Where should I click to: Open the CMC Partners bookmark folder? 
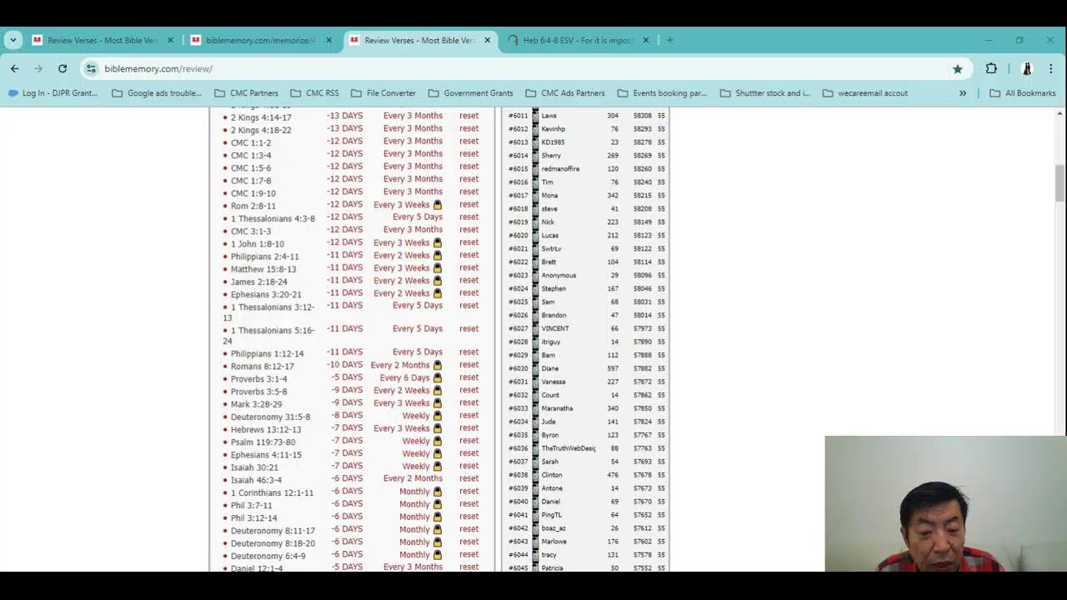click(247, 93)
